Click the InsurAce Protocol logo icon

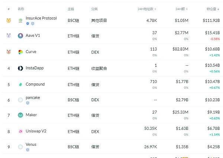20,20
